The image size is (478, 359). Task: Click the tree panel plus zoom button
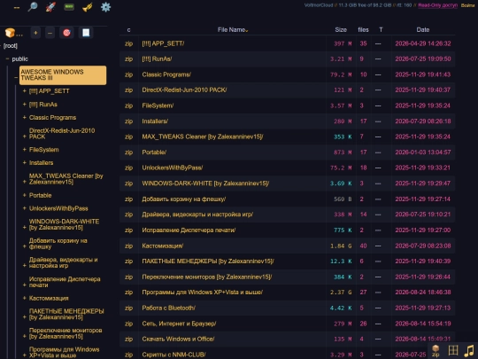pyautogui.click(x=35, y=33)
